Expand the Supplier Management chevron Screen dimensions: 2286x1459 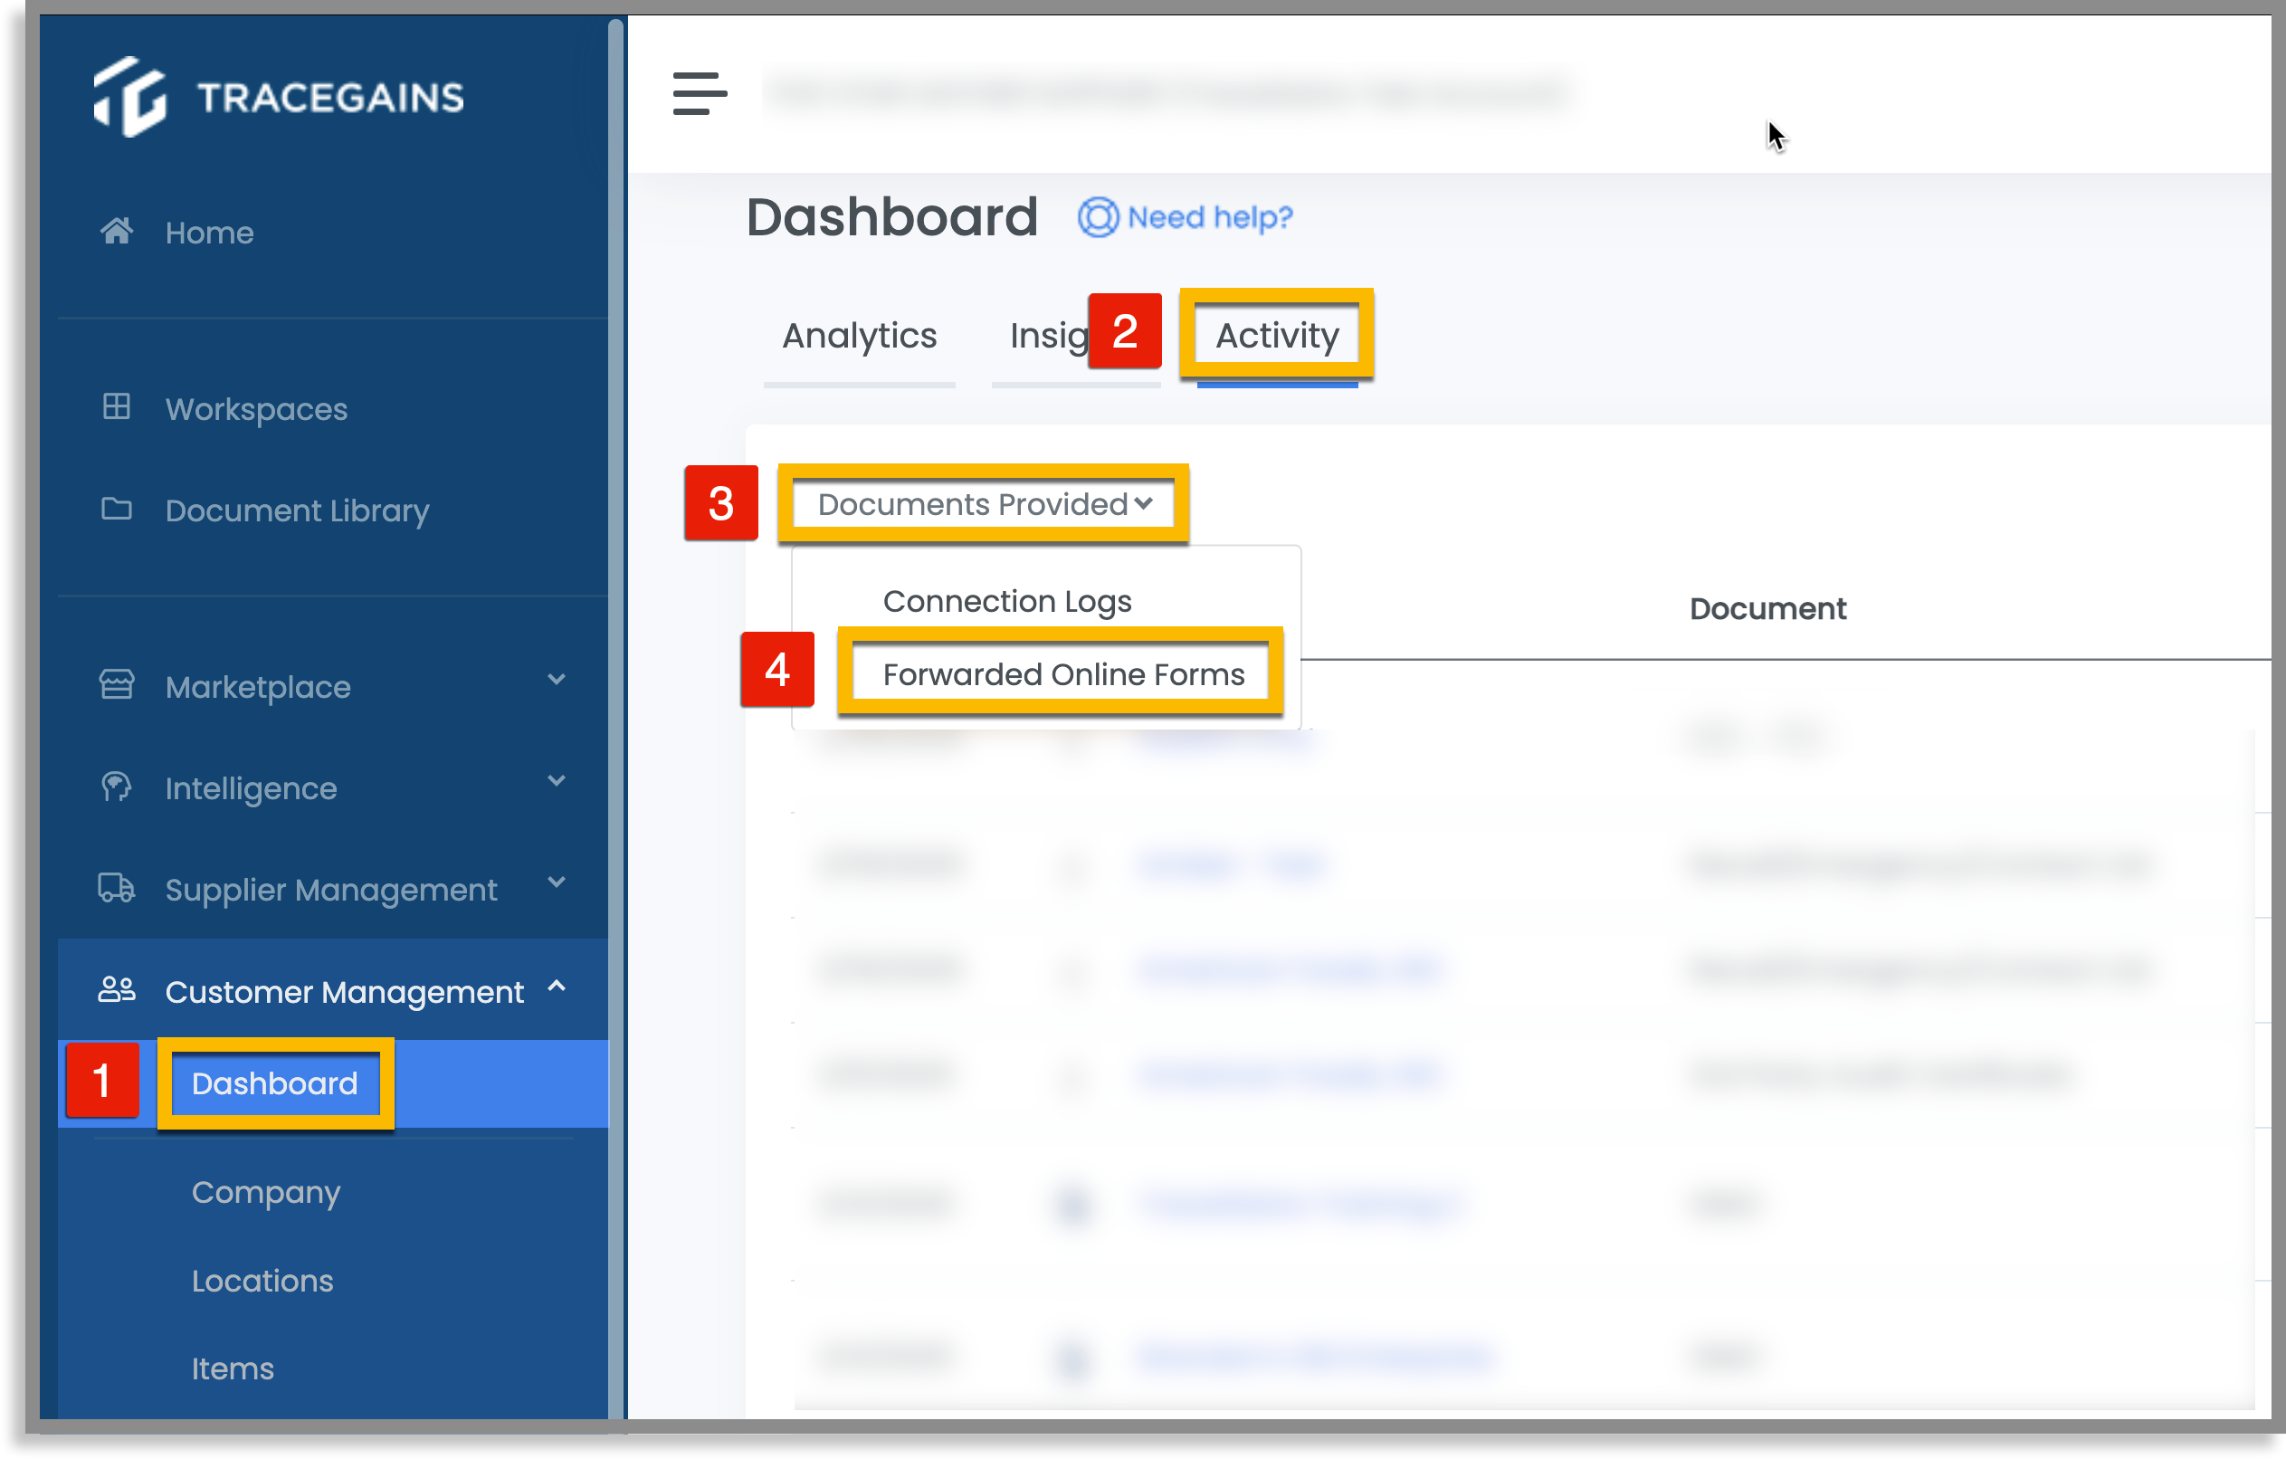[x=557, y=882]
